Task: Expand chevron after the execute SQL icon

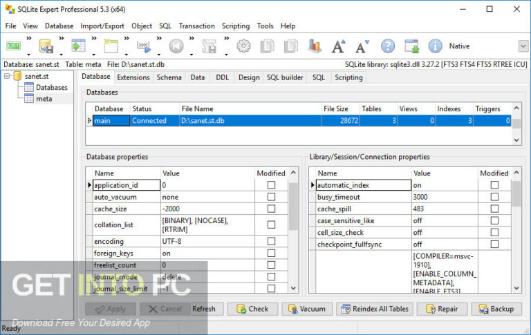Action: tap(159, 38)
